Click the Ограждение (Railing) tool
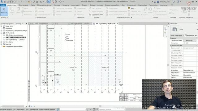198x111 pixels. [x=80, y=8]
